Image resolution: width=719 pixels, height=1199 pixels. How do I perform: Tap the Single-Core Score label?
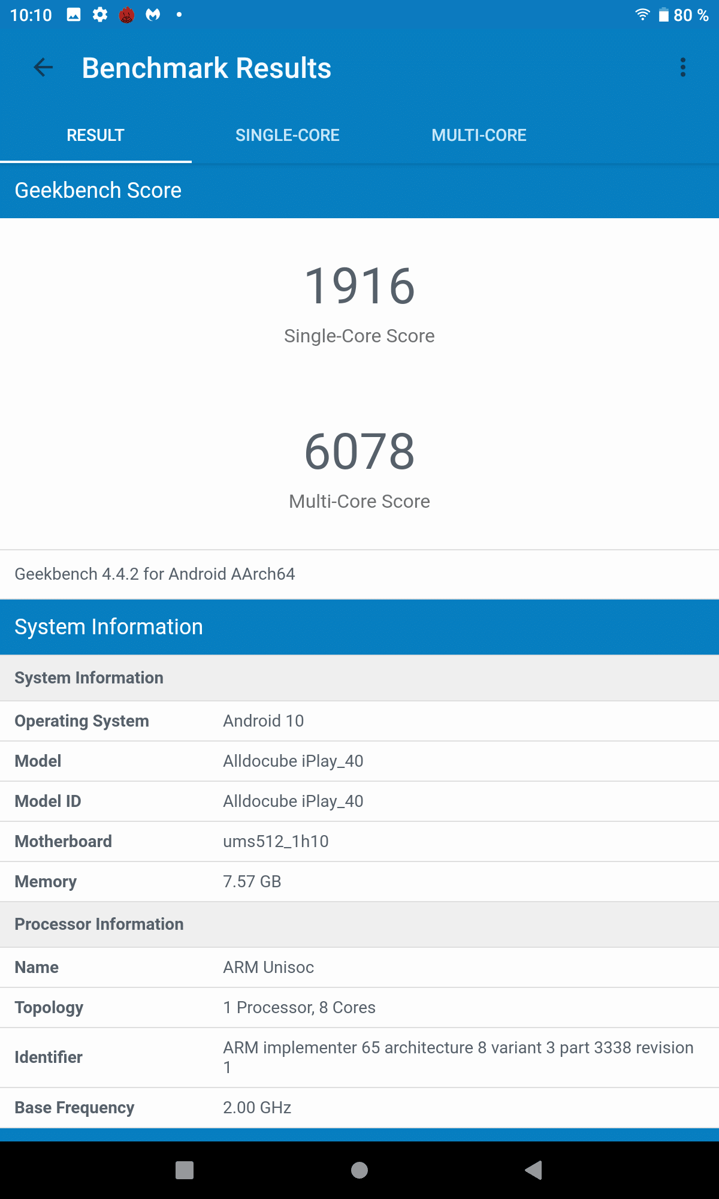coord(359,336)
